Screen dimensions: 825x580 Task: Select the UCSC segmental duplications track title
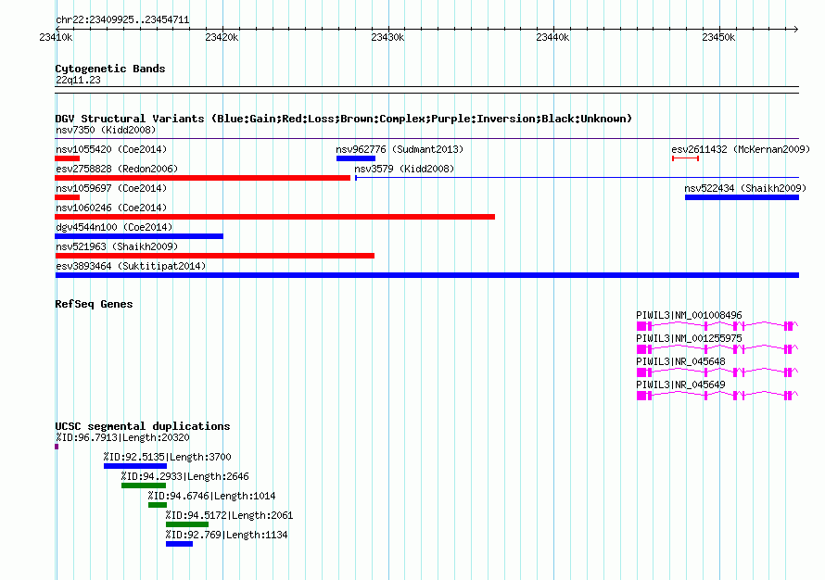[143, 426]
